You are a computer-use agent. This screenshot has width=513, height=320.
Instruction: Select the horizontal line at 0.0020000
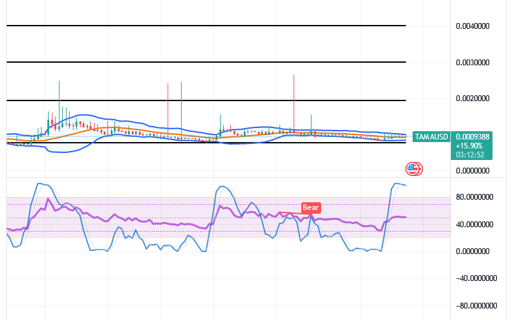click(206, 100)
